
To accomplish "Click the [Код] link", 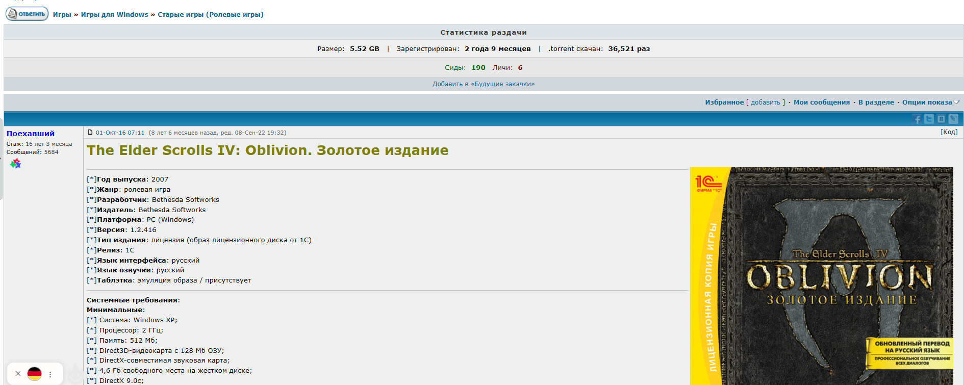I will pyautogui.click(x=949, y=132).
